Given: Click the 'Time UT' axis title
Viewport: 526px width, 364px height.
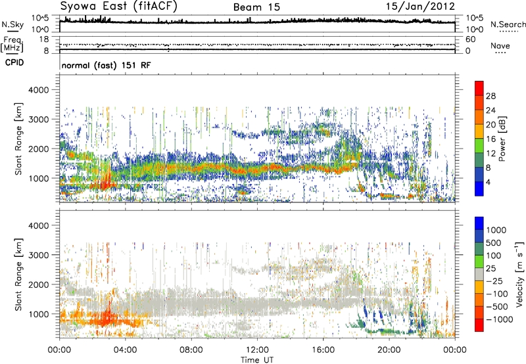Looking at the screenshot, I should 257,360.
